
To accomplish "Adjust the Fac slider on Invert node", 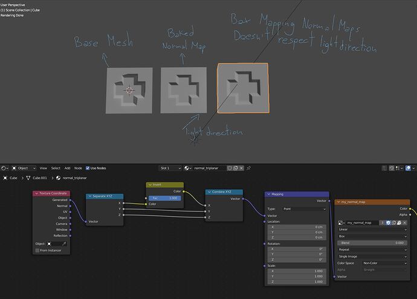I will point(164,198).
